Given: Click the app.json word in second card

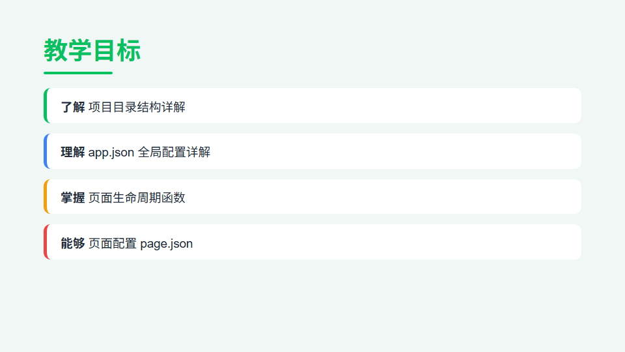Looking at the screenshot, I should click(111, 153).
